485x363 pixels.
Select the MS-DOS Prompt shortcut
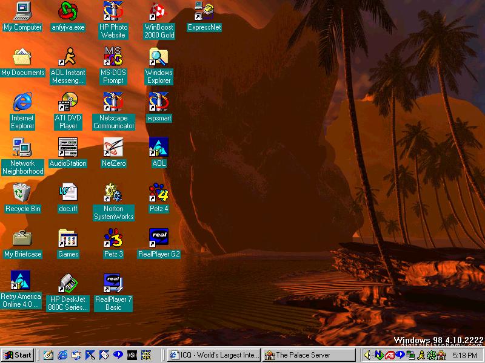113,57
